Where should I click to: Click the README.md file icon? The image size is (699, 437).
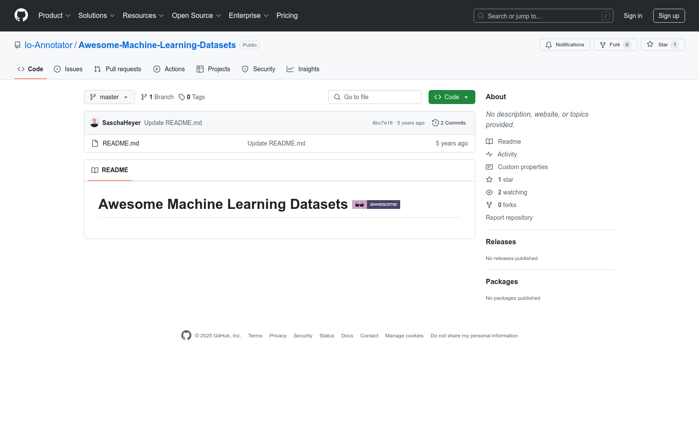[95, 143]
